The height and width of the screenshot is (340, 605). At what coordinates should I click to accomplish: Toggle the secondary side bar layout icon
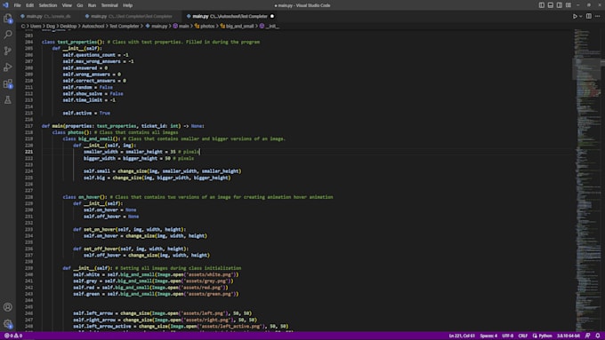point(560,5)
